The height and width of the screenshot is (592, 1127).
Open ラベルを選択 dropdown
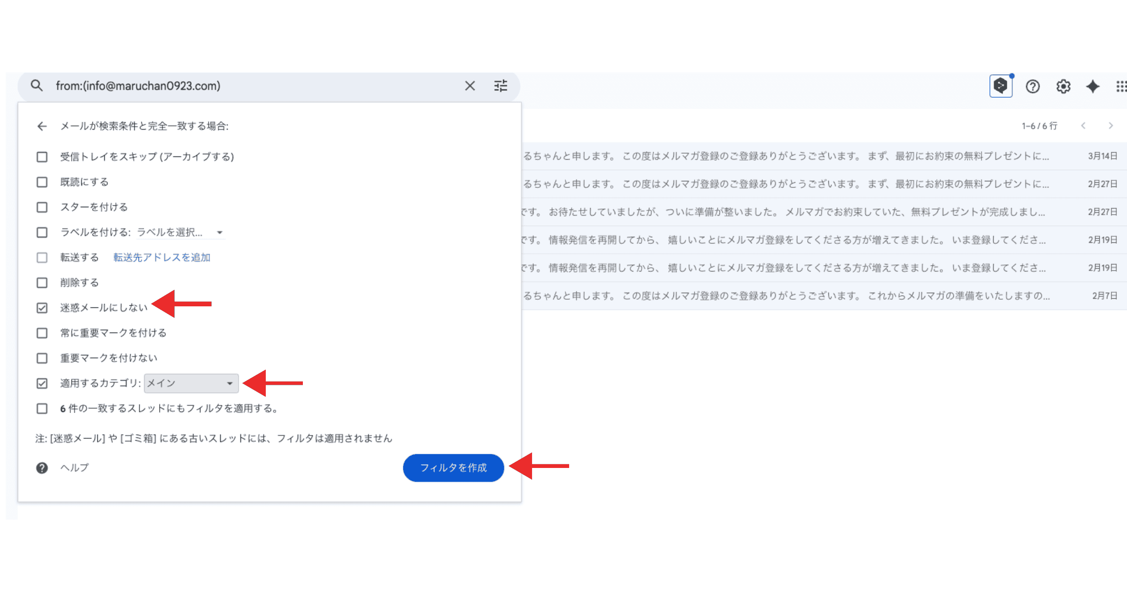[x=180, y=233]
